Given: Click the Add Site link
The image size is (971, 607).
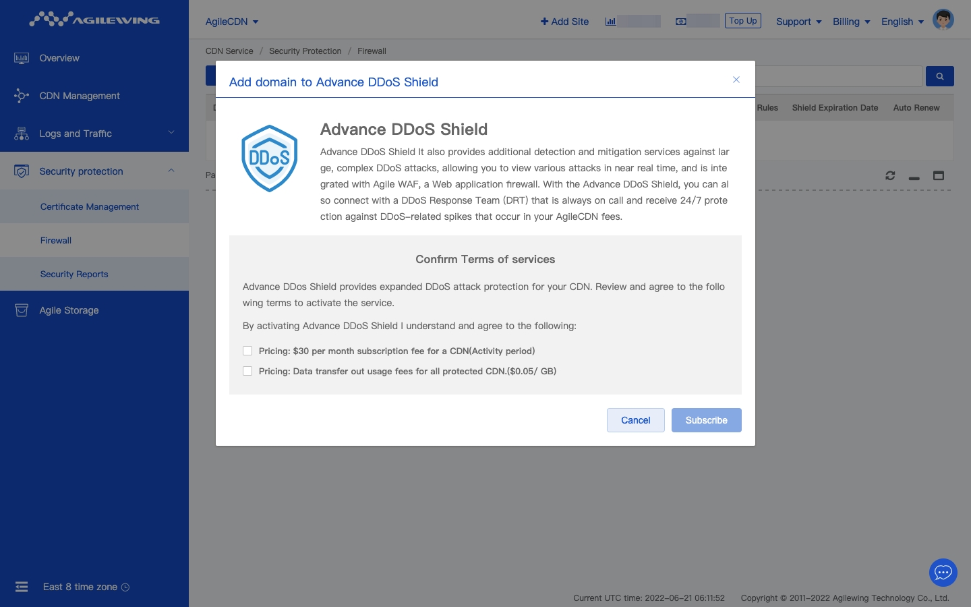Looking at the screenshot, I should (x=565, y=22).
